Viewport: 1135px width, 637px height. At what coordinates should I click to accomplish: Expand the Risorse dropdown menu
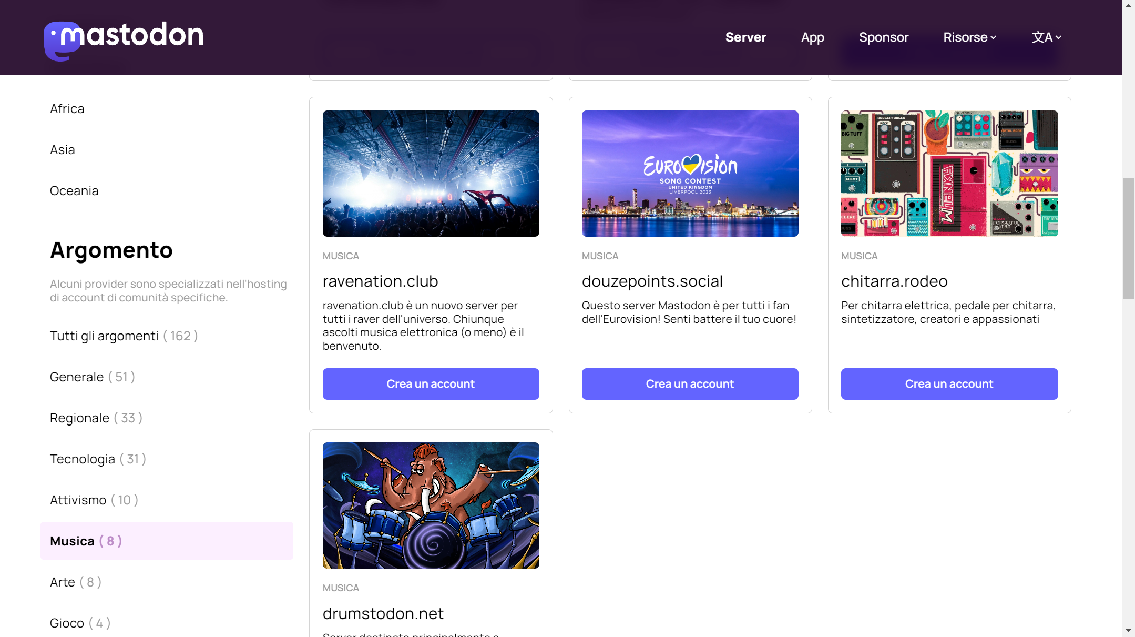(969, 37)
